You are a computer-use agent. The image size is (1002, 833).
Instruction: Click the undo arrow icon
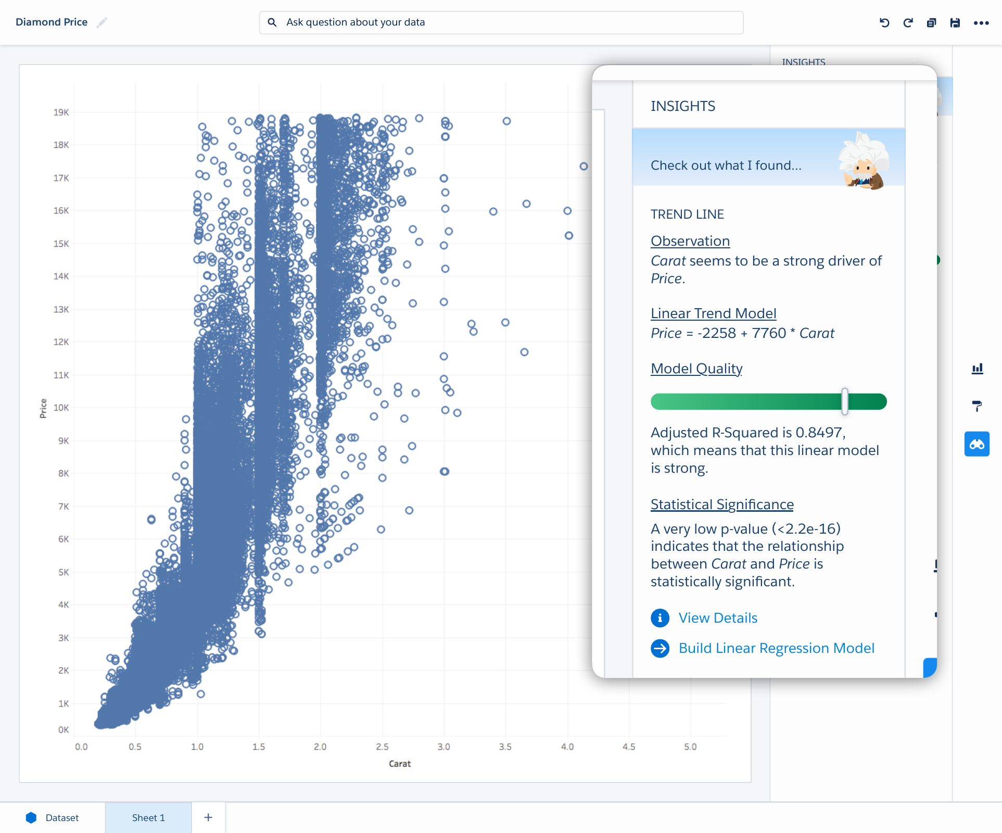884,23
